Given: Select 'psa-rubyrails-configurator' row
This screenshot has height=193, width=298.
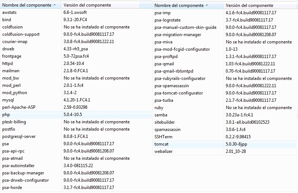Looking at the screenshot, I should pos(225,78).
